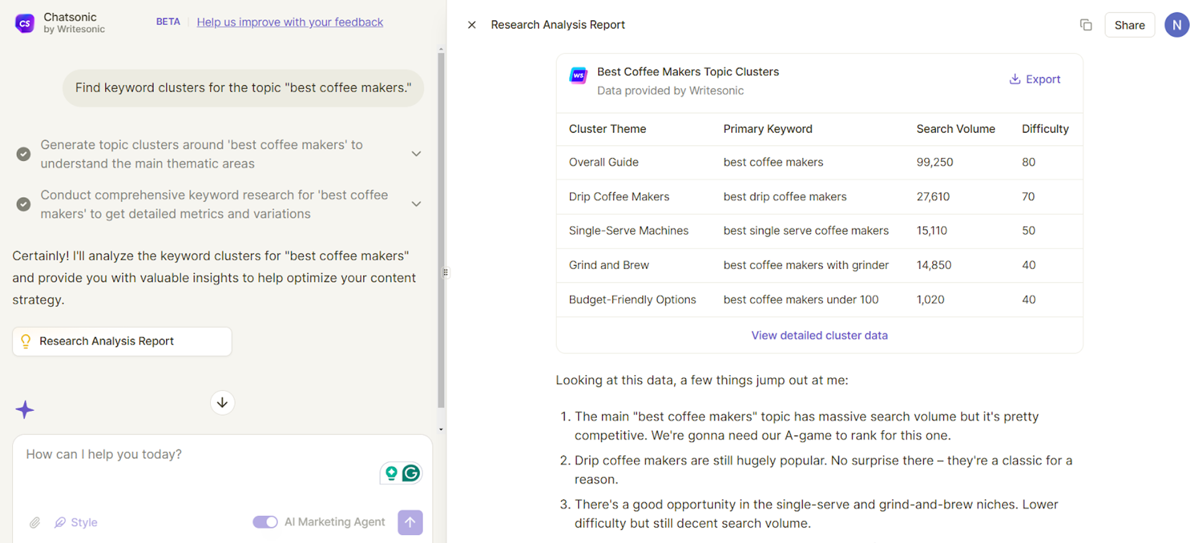Open the Research Analysis Report card
Image resolution: width=1190 pixels, height=543 pixels.
(122, 342)
